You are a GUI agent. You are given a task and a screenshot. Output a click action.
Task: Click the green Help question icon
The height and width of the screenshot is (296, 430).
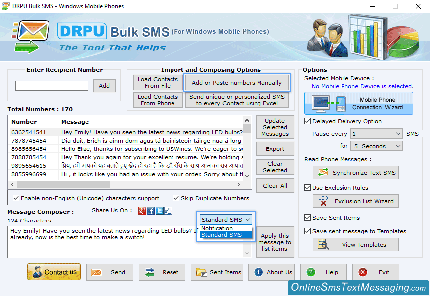311,272
